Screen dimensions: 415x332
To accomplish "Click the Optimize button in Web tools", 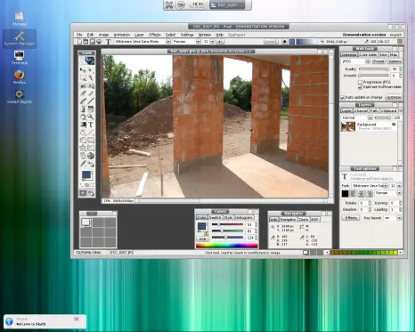I will (394, 97).
